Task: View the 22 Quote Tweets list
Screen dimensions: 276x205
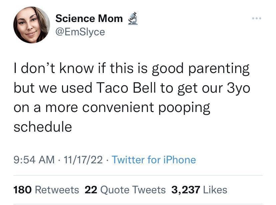Action: click(x=125, y=190)
